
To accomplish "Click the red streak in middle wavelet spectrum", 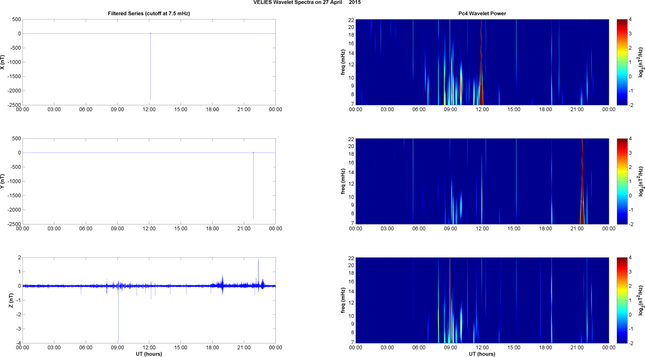I will click(582, 189).
